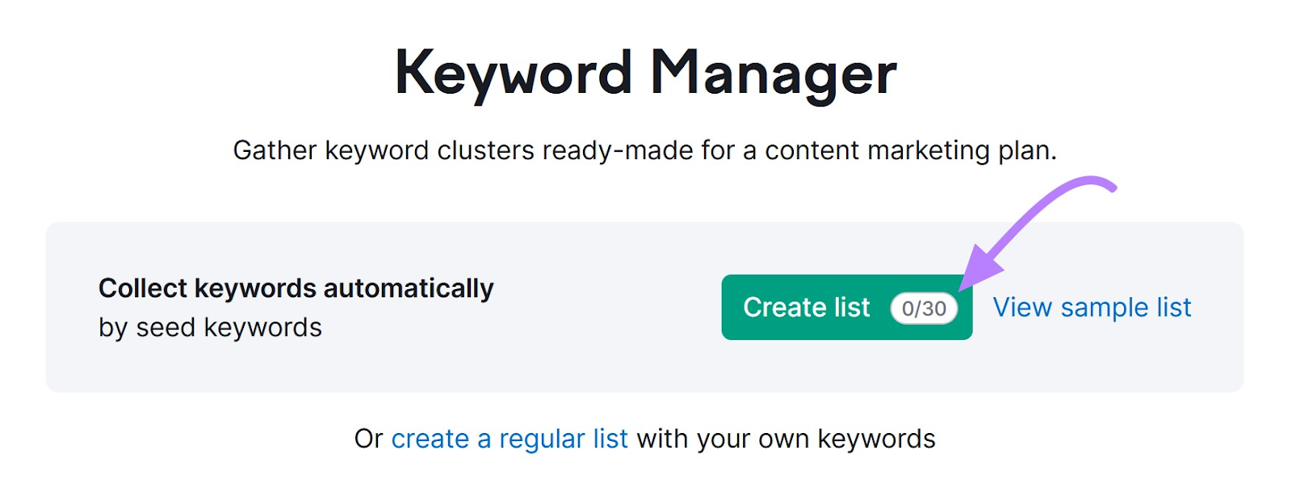Follow the create a regular list link

(510, 439)
